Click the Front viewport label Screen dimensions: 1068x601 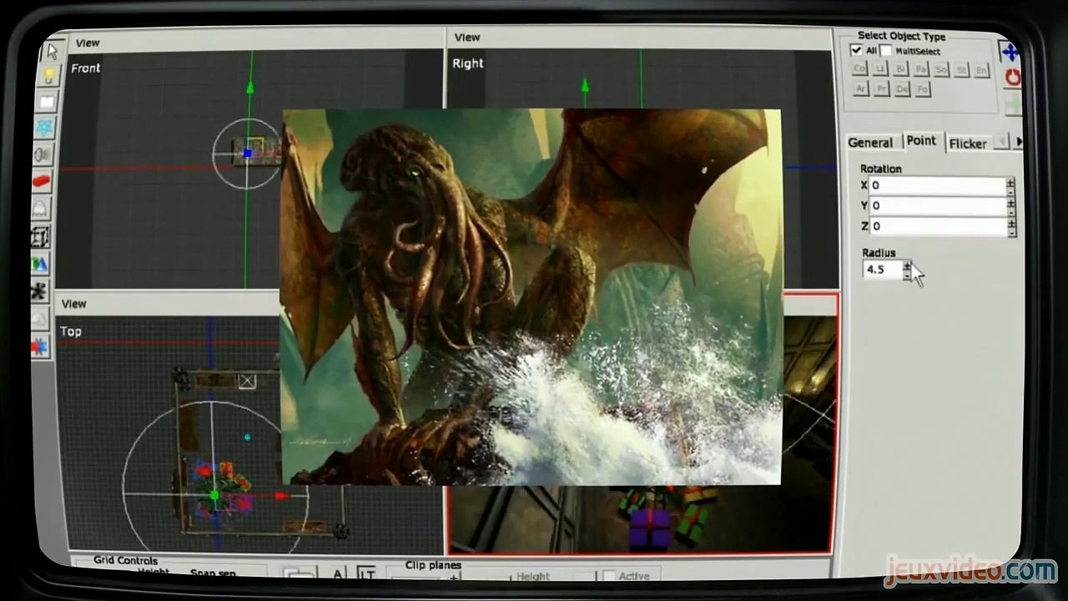coord(86,68)
